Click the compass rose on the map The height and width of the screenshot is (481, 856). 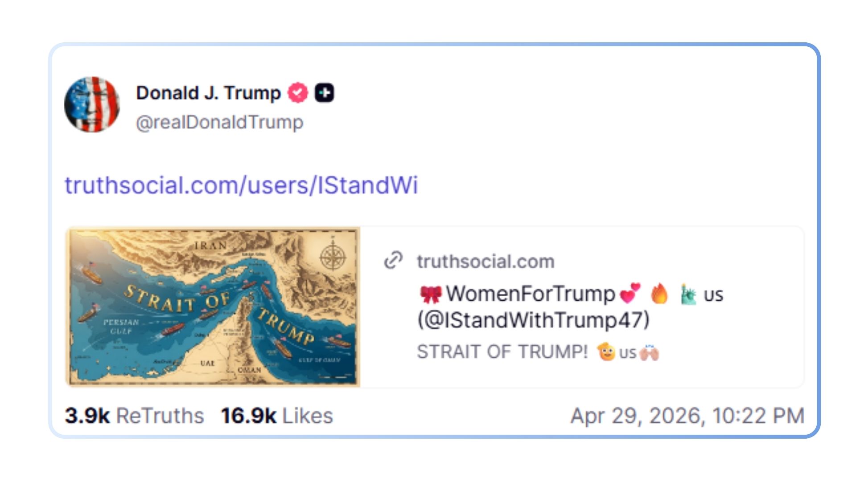coord(333,257)
